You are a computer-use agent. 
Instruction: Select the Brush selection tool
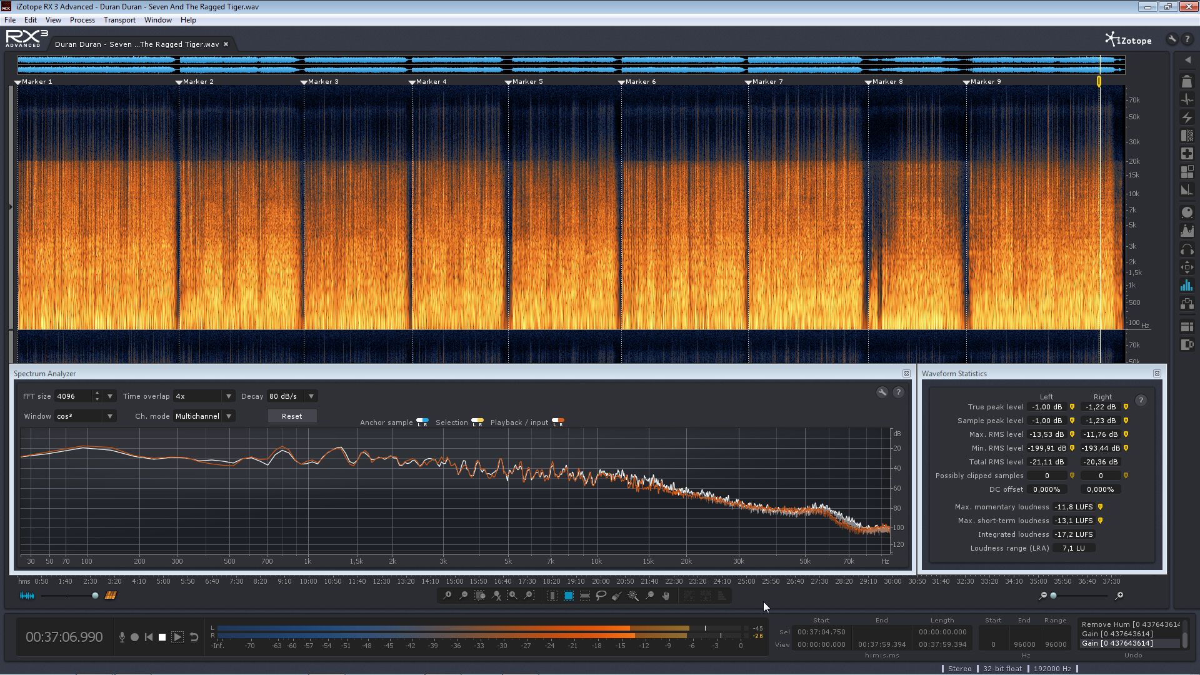tap(617, 596)
